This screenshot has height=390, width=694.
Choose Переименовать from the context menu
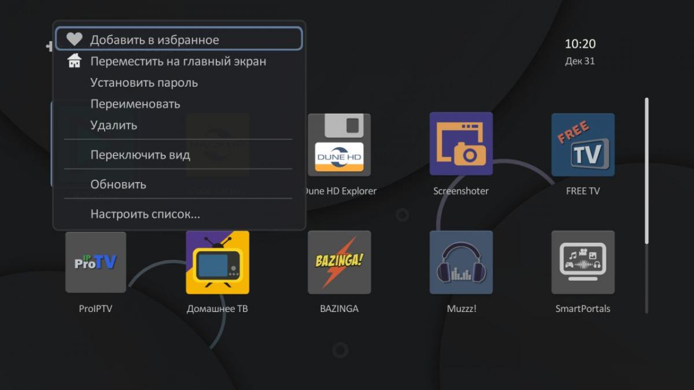tap(179, 104)
